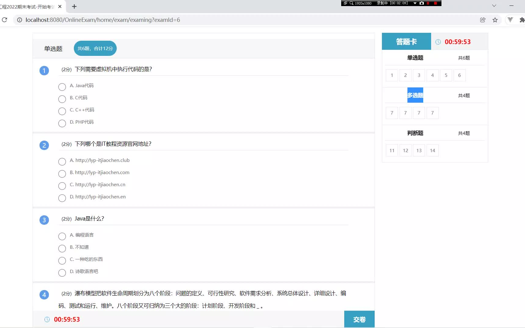Stop the screen recording

[435, 3]
